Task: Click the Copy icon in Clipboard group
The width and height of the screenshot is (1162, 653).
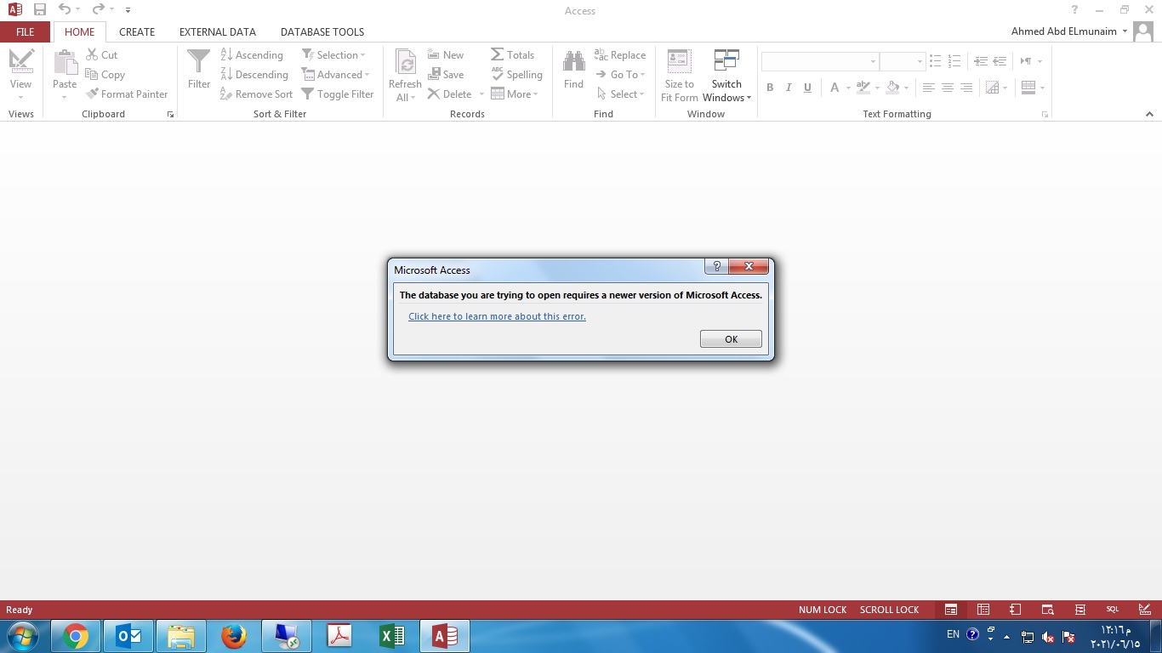Action: tap(92, 75)
